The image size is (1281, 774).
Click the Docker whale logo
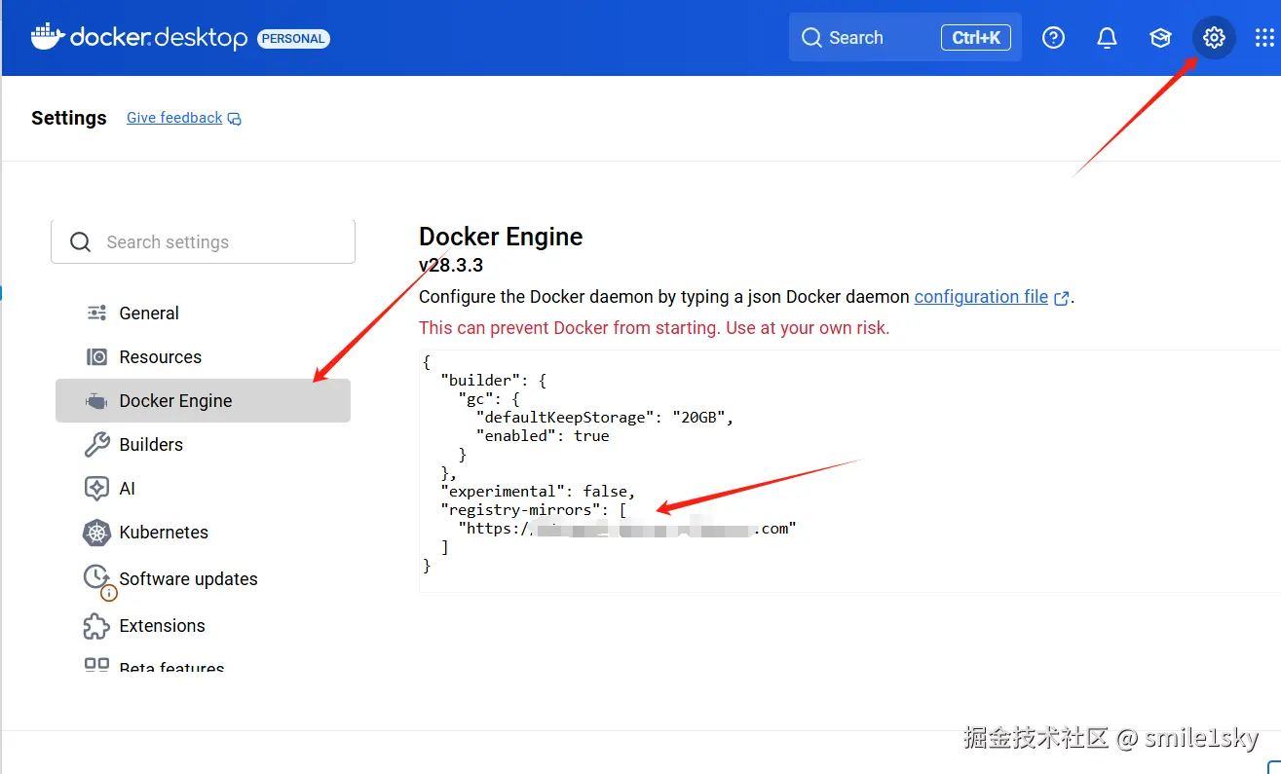pyautogui.click(x=48, y=37)
